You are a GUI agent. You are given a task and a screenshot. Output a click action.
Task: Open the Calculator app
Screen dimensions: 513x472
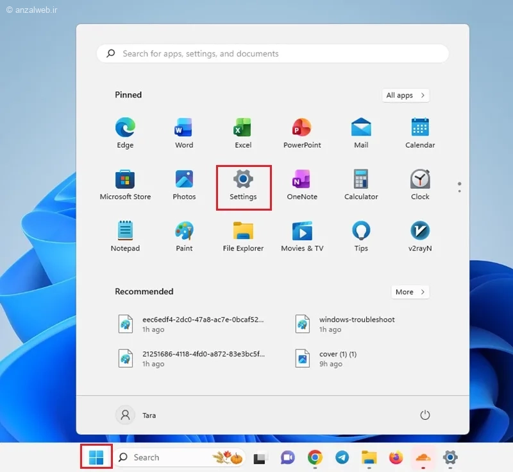pyautogui.click(x=361, y=185)
